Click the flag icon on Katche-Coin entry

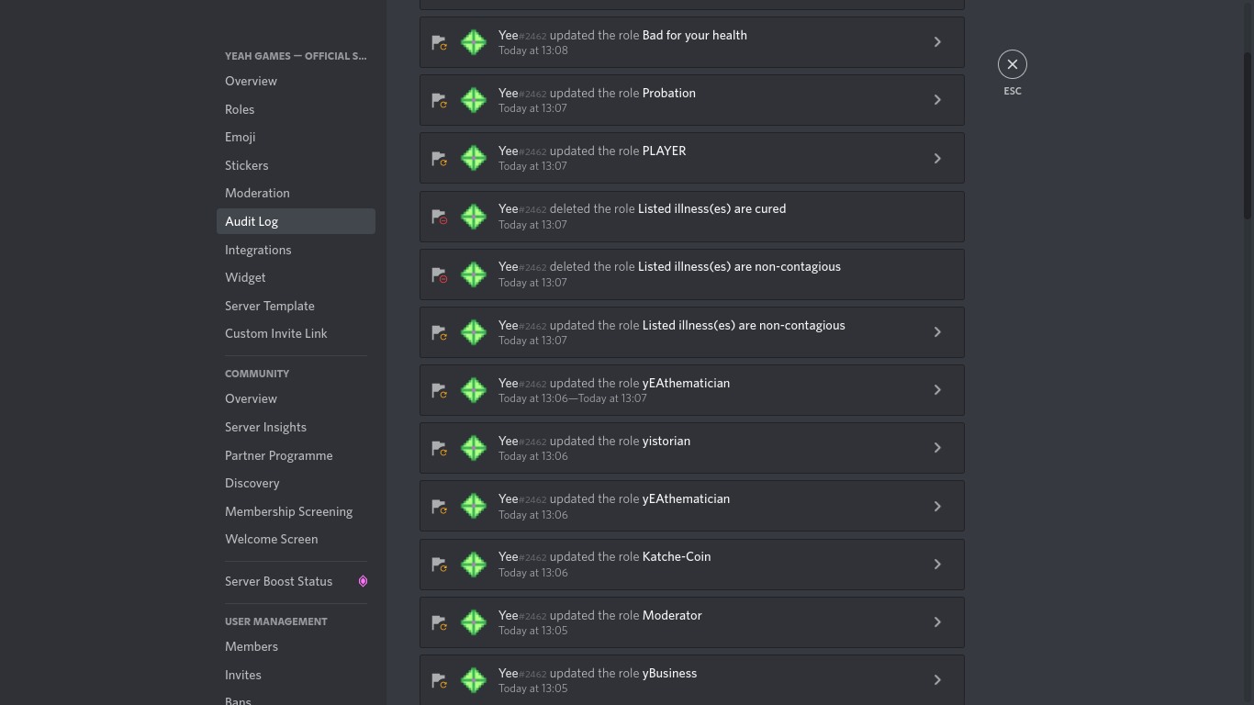click(x=439, y=565)
